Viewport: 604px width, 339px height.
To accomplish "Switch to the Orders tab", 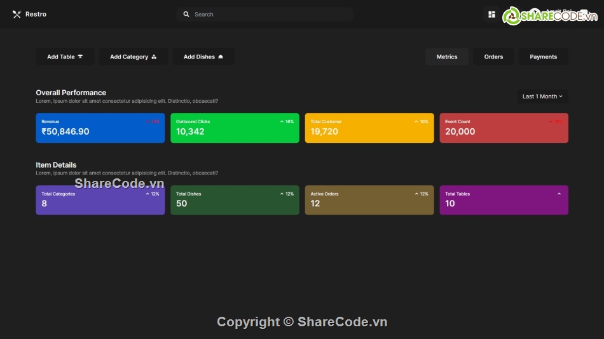I will tap(493, 56).
